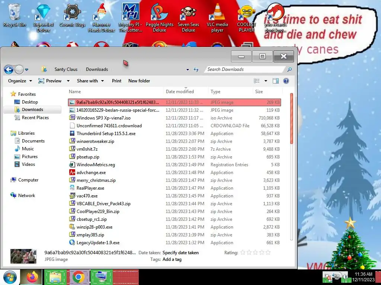The width and height of the screenshot is (381, 285).
Task: Select WindowMetrics.reg file
Action: coord(175,164)
